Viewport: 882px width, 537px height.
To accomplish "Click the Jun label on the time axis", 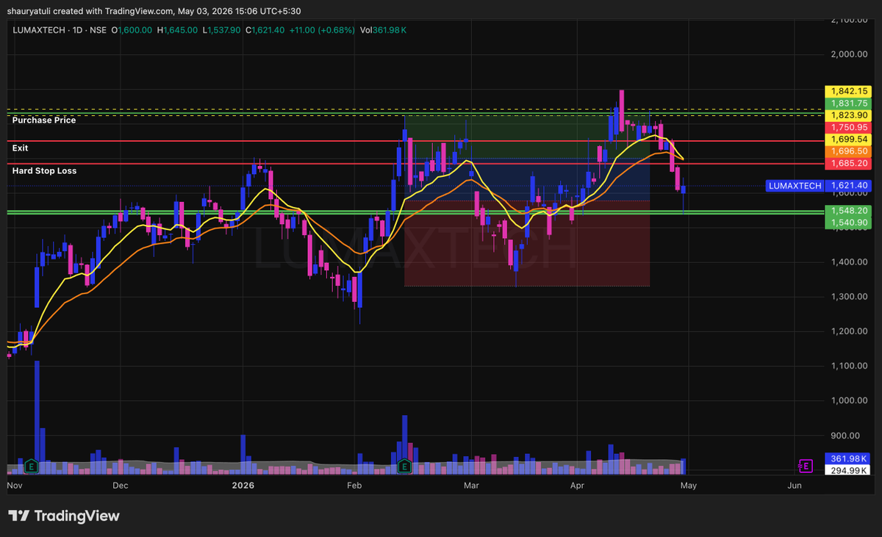I will (x=795, y=486).
